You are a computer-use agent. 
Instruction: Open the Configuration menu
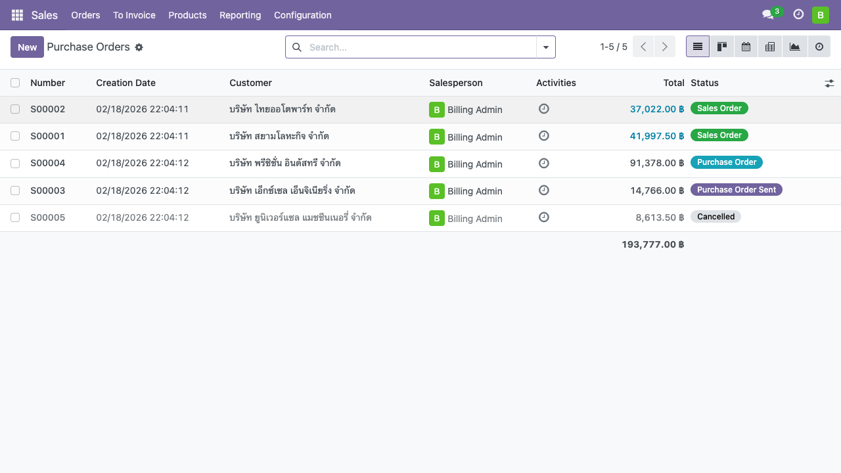[302, 15]
